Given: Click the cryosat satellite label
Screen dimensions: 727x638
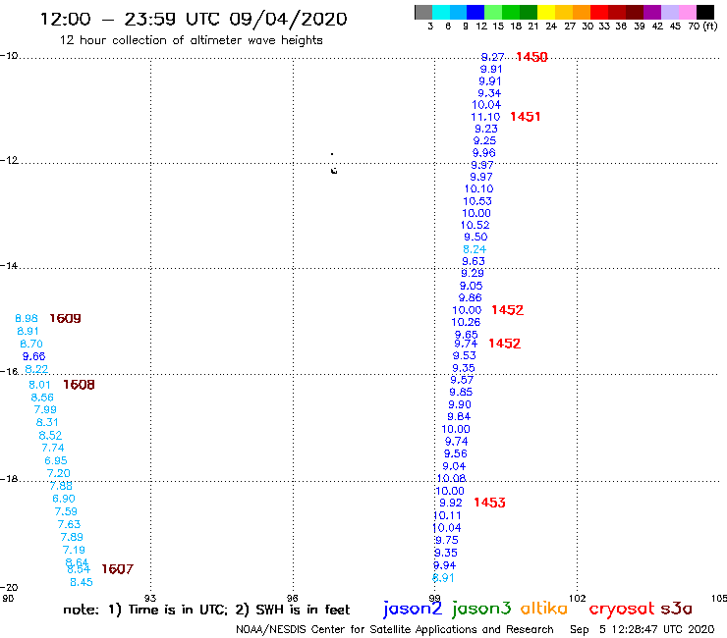Looking at the screenshot, I should point(621,609).
